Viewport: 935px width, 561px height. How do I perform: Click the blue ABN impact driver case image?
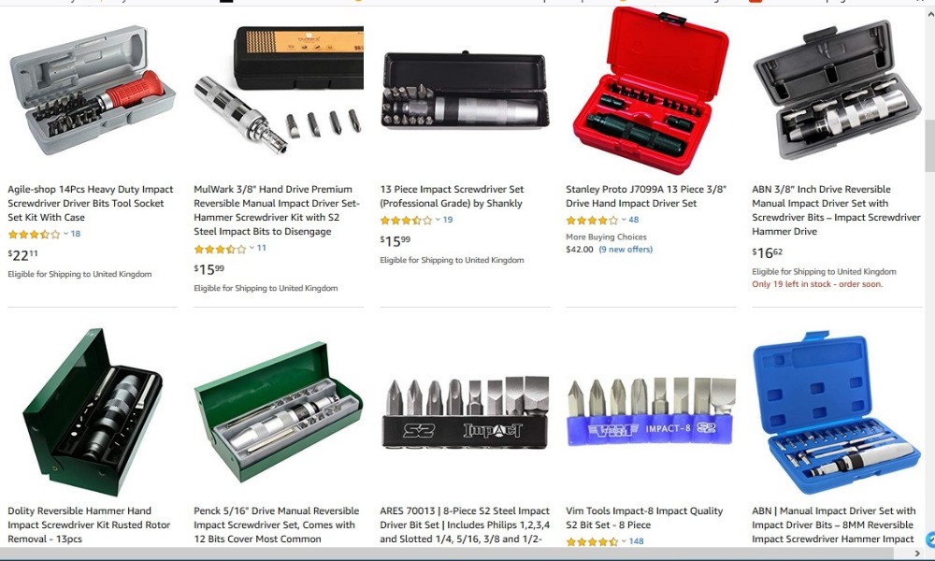point(837,412)
